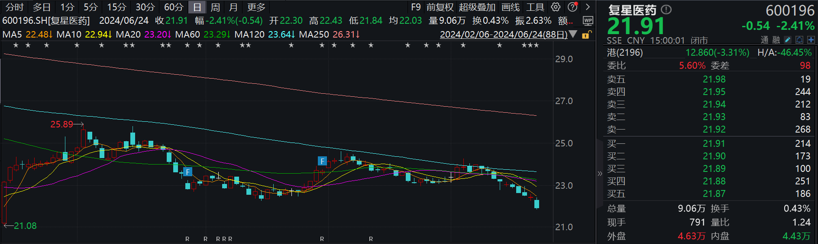Open the 前复权 adjustment dropdown
This screenshot has width=818, height=244.
[440, 7]
